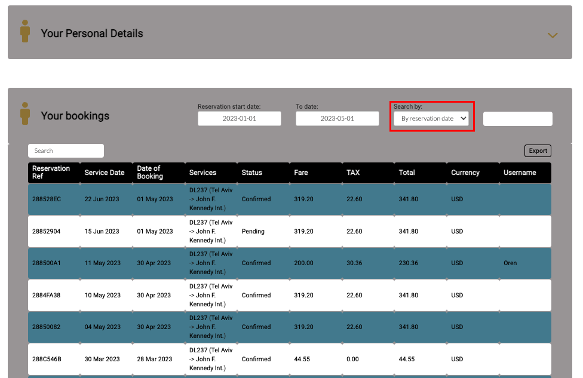Click the Reservation start date field

coord(240,119)
